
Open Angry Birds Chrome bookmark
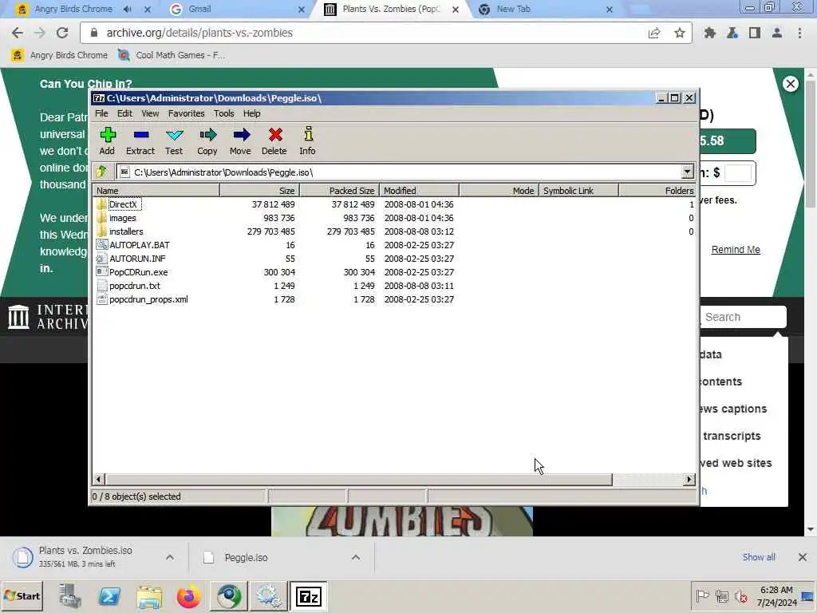click(x=59, y=55)
